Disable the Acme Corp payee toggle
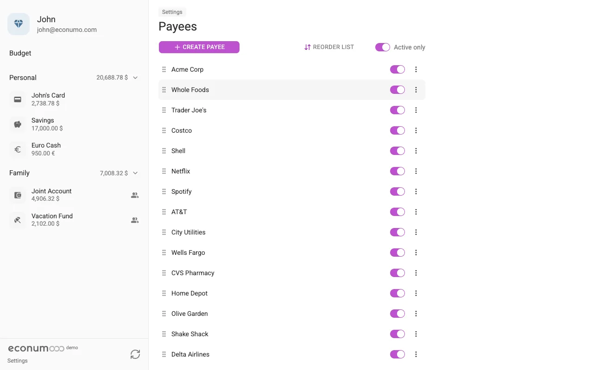 tap(397, 69)
